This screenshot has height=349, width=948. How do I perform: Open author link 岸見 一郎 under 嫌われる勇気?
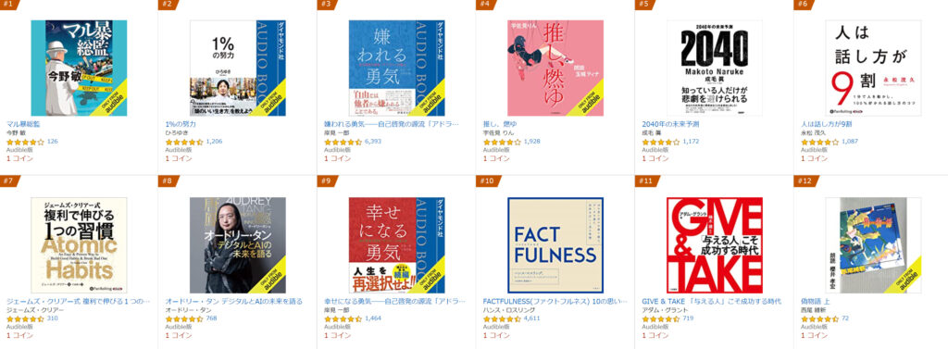coord(337,132)
